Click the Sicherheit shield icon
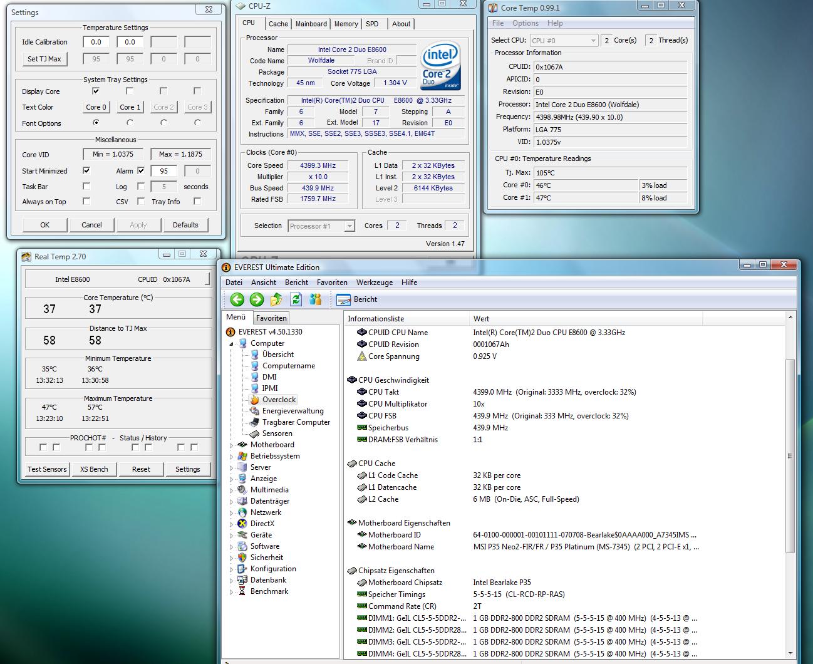The image size is (813, 664). click(242, 558)
